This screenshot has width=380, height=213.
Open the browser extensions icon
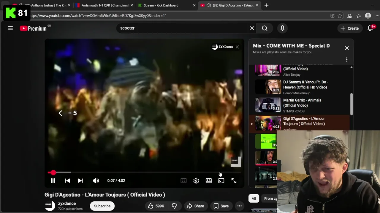tap(349, 16)
